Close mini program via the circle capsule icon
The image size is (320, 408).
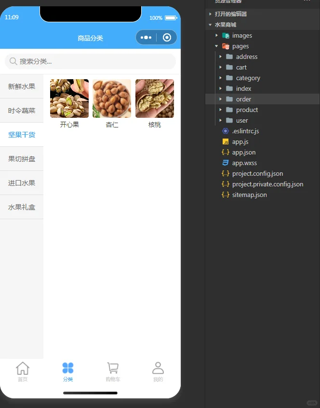tap(167, 38)
